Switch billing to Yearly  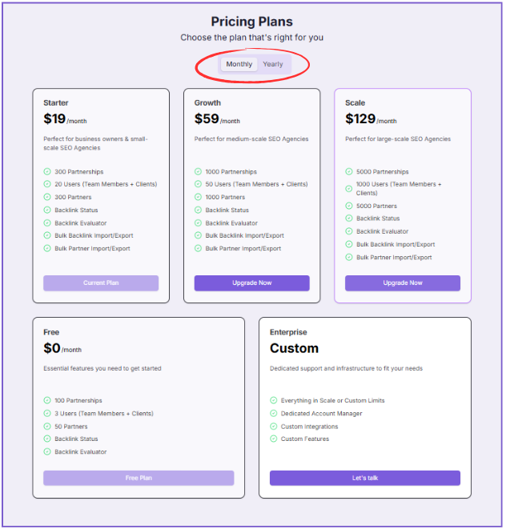pos(273,65)
